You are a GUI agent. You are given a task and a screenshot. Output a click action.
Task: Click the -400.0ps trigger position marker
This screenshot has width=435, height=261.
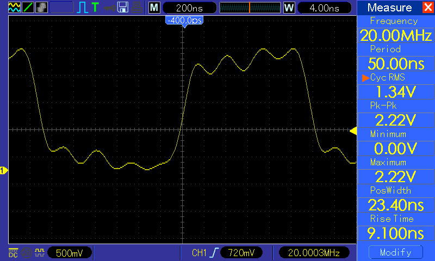[184, 21]
